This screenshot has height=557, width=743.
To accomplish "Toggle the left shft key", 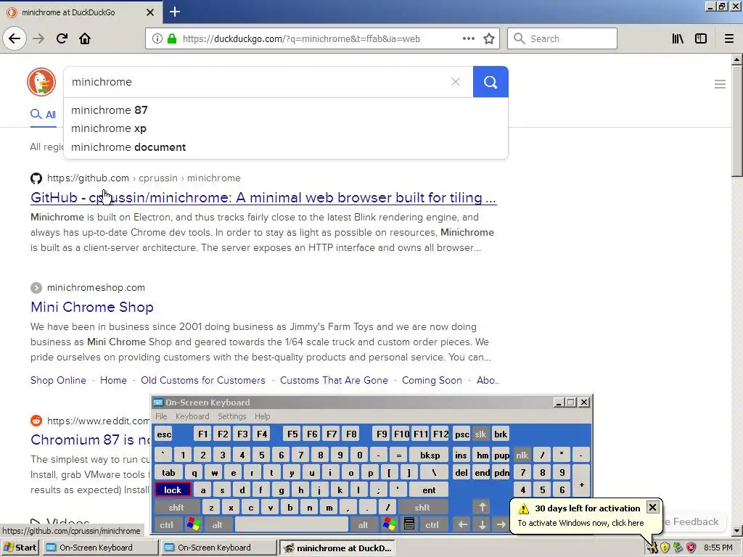I will [176, 507].
